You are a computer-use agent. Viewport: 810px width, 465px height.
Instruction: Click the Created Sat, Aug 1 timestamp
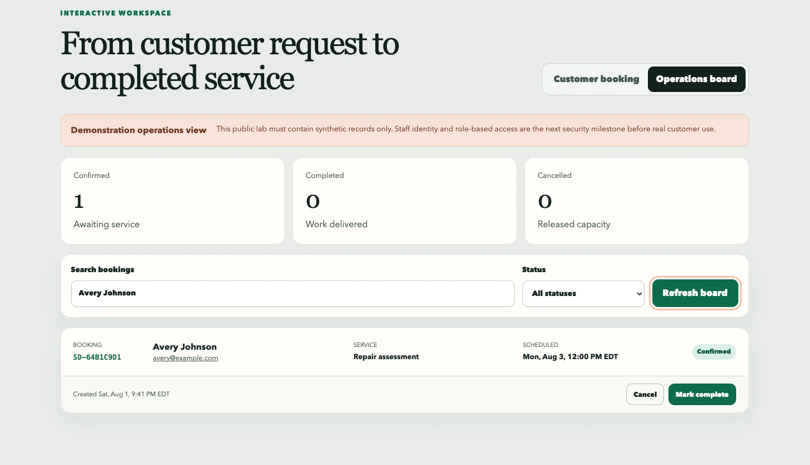point(122,395)
